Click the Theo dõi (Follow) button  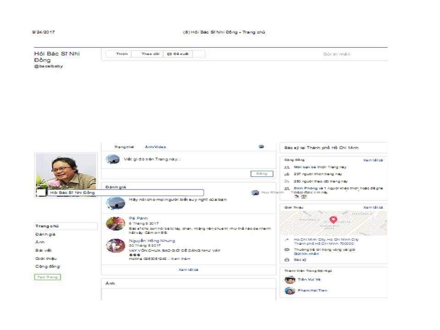coord(147,54)
